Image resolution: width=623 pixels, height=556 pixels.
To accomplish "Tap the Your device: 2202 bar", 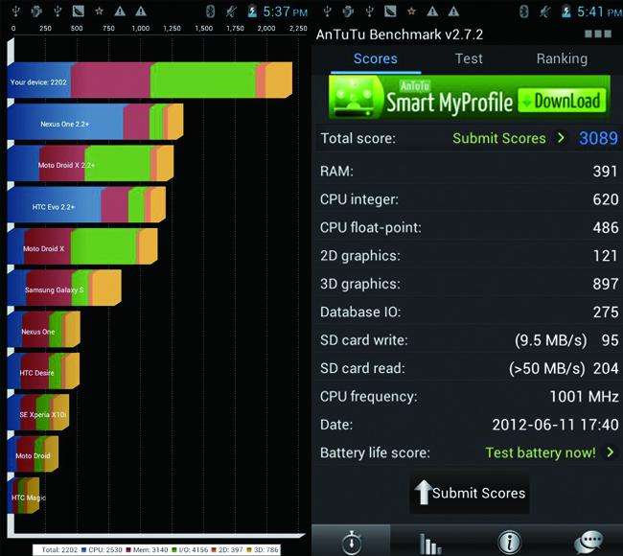I will click(150, 80).
